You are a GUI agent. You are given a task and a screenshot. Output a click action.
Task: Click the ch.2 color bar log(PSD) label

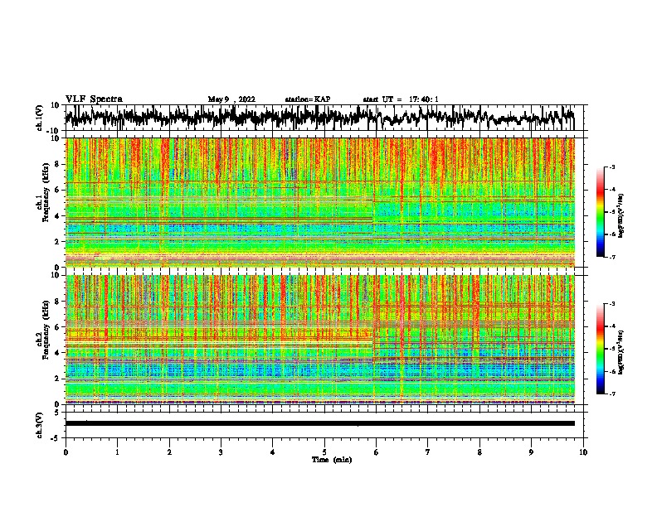621,352
